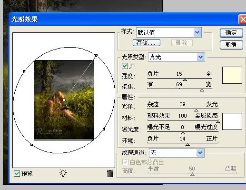Image resolution: width=246 pixels, height=190 pixels.
Task: Toggle the 白色部分凸出 checkbox
Action: (x=125, y=162)
